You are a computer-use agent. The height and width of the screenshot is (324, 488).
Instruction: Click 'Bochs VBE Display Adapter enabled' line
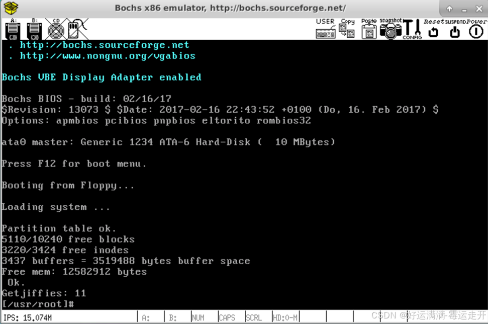(102, 77)
